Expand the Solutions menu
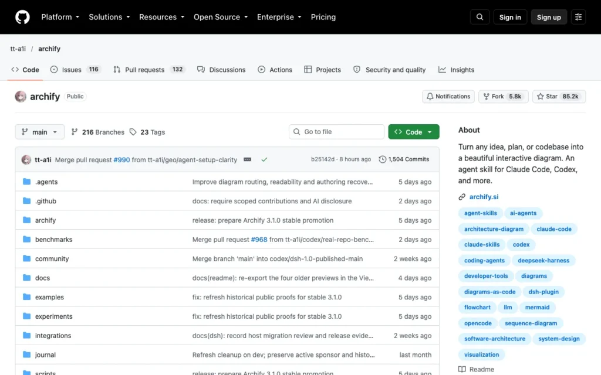The image size is (601, 375). coord(109,17)
